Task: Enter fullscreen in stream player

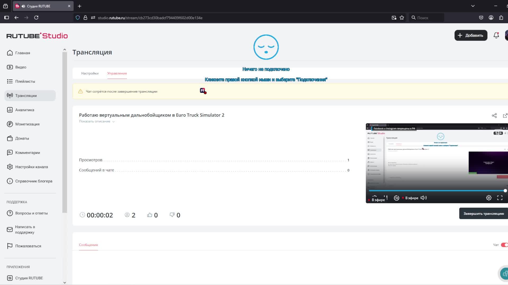Action: [500, 198]
